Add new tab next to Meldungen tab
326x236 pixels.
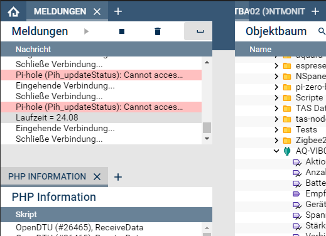pyautogui.click(x=118, y=11)
